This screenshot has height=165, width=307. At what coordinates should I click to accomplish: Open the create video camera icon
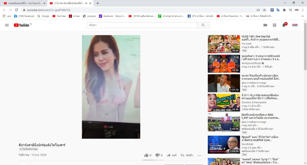click(265, 25)
